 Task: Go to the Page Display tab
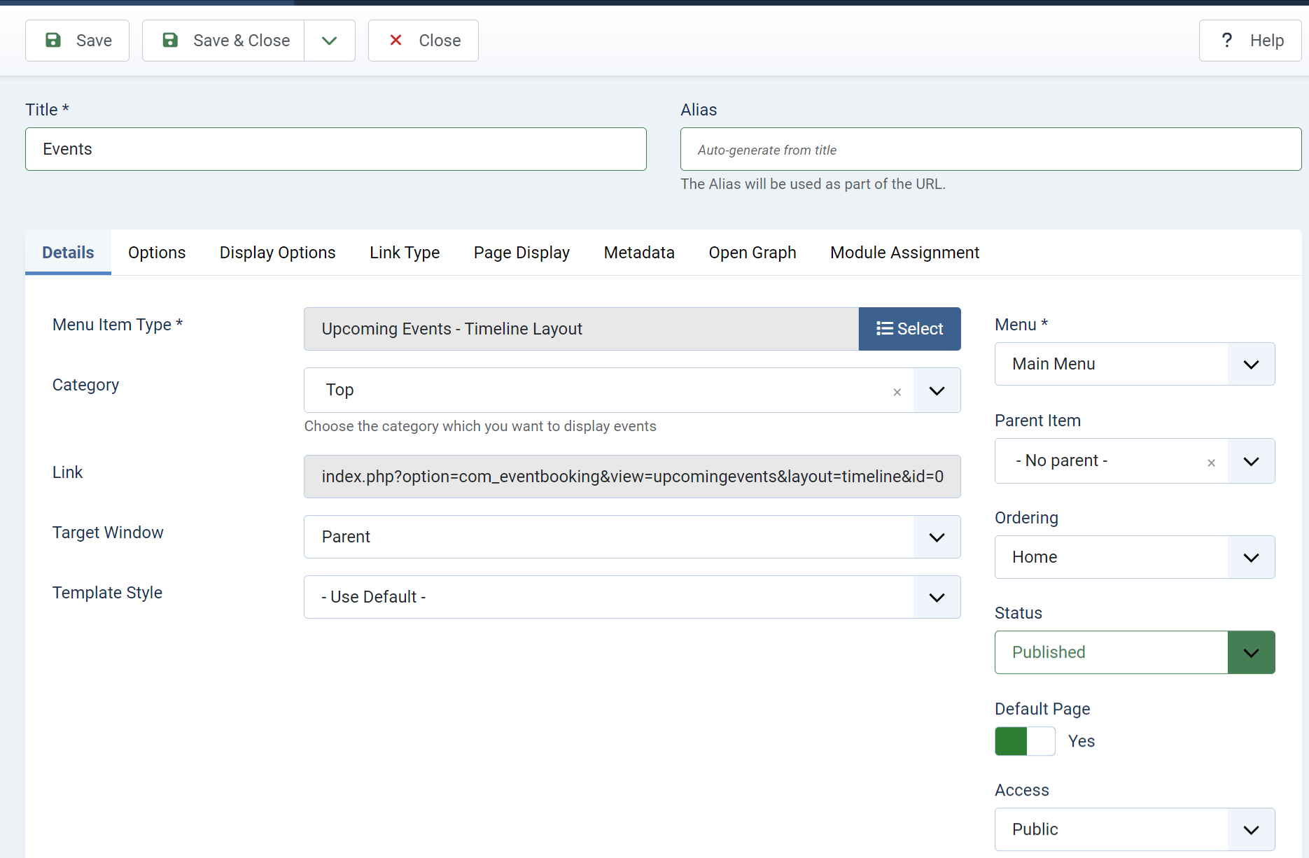point(521,253)
